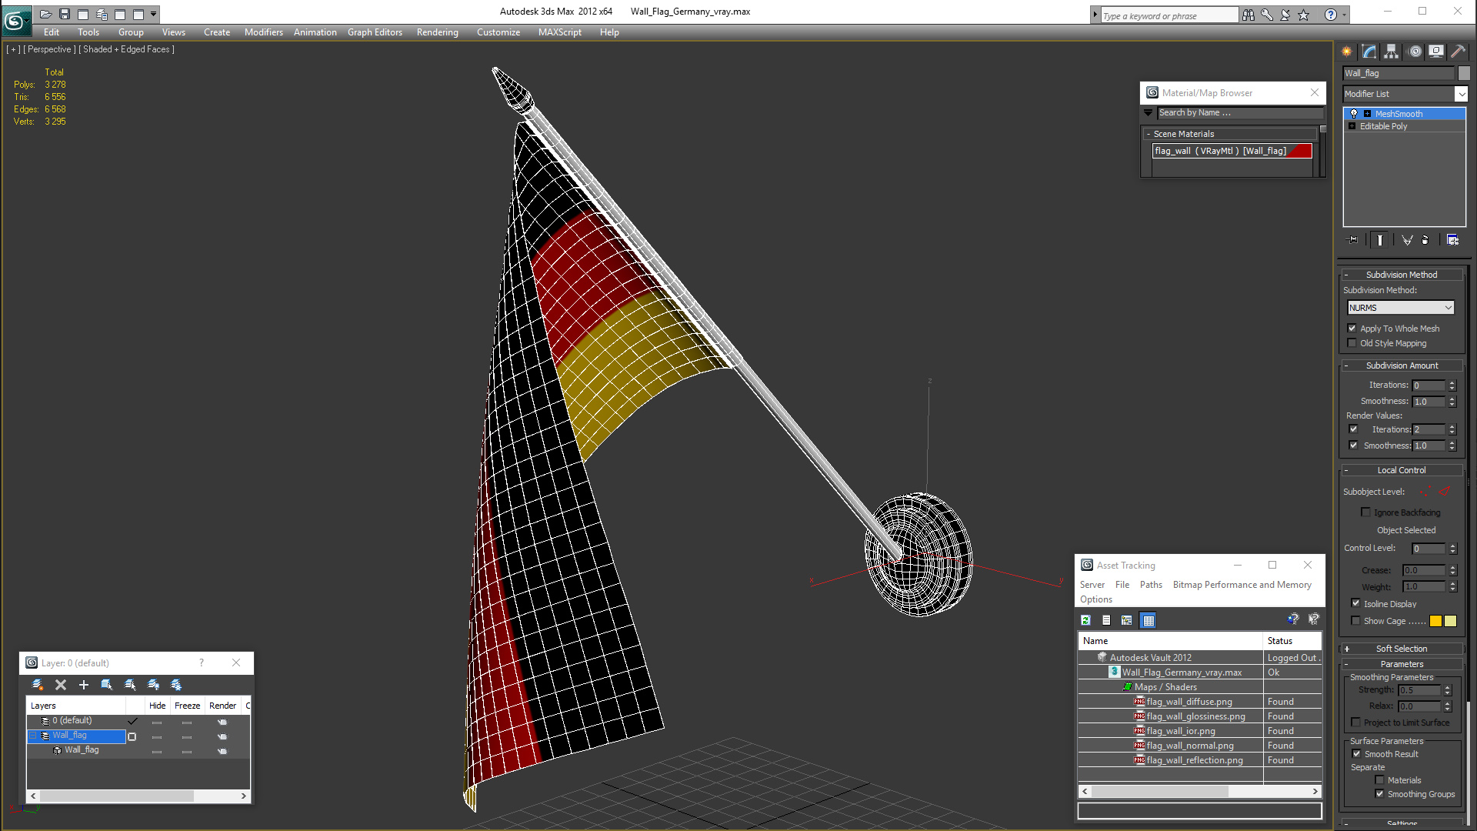This screenshot has width=1477, height=831.
Task: Expand MeshSmooth modifier plus sign
Action: [1368, 114]
